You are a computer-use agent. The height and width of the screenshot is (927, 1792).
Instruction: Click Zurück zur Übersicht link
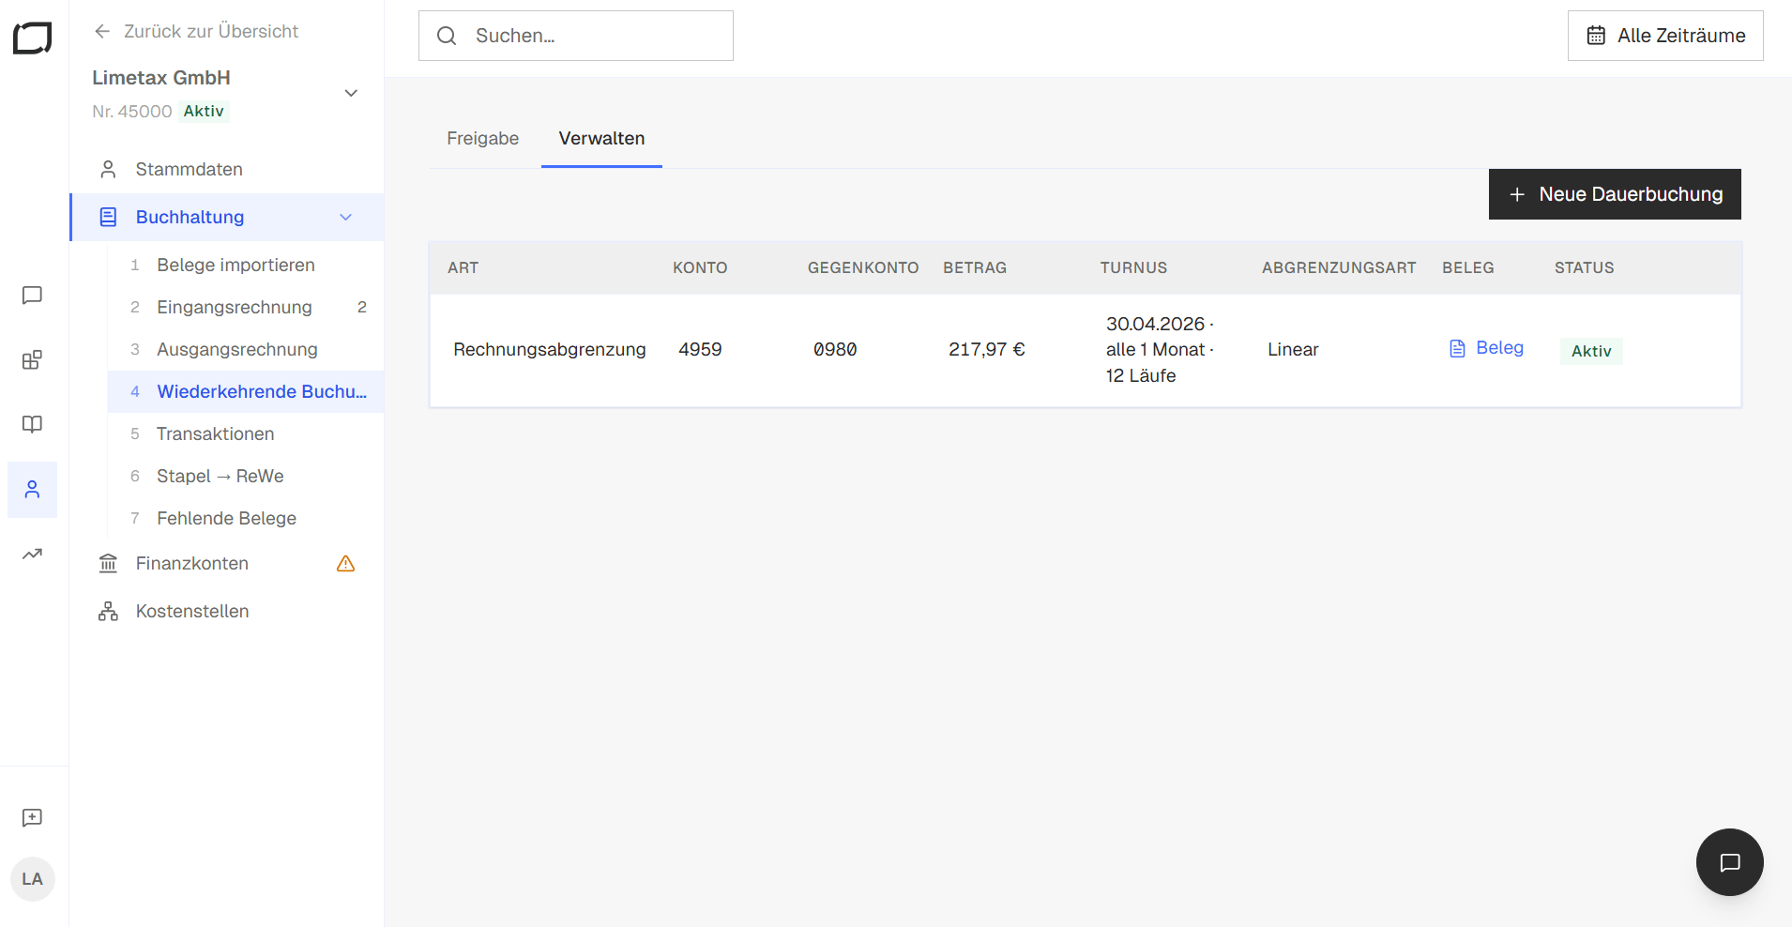[x=196, y=31]
